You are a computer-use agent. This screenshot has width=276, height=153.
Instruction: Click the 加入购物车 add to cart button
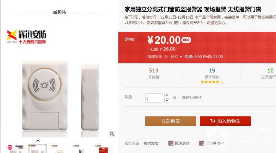225,121
